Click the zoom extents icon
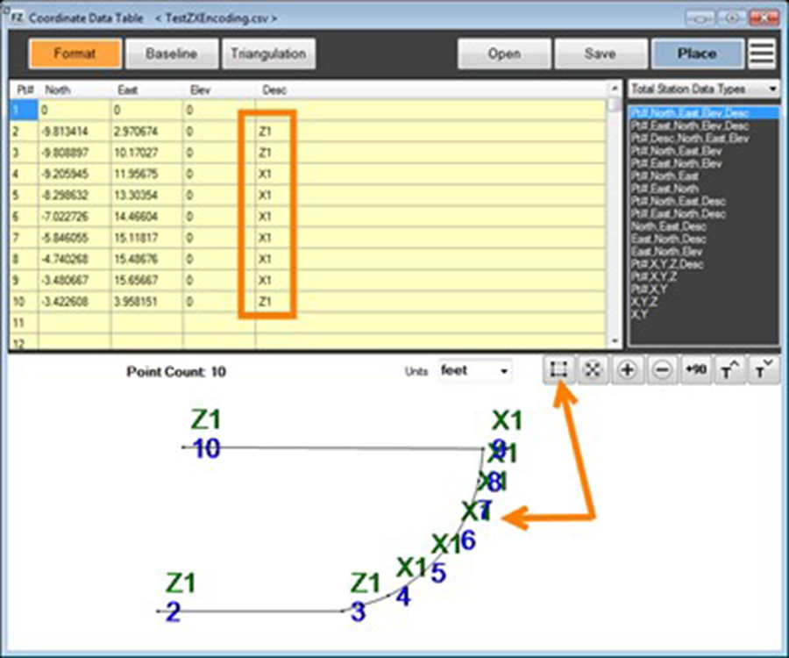Image resolution: width=789 pixels, height=658 pixels. [x=592, y=370]
